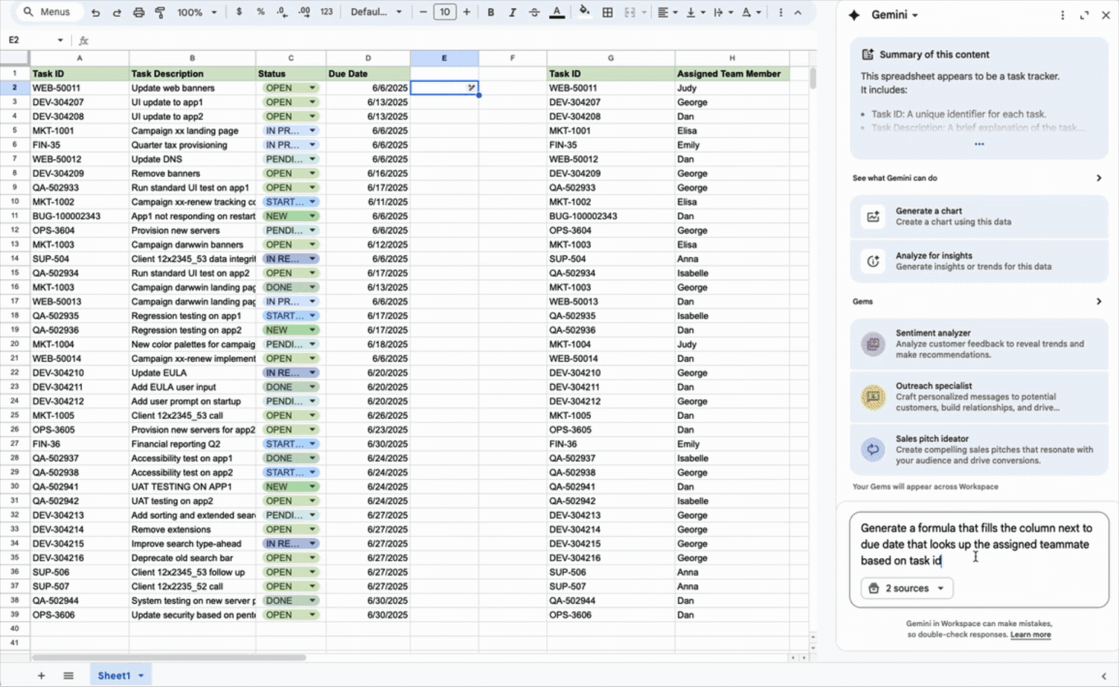Open the fill color picker

pos(584,13)
